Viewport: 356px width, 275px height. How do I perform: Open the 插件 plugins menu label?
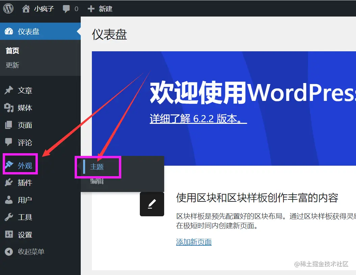tap(25, 183)
